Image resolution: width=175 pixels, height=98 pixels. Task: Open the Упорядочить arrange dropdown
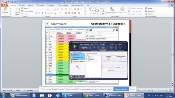(x=112, y=11)
